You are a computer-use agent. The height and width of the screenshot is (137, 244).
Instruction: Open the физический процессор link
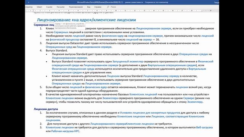coord(64,40)
